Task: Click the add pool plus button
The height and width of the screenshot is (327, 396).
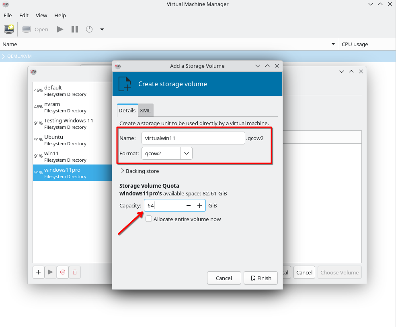Action: (x=38, y=272)
